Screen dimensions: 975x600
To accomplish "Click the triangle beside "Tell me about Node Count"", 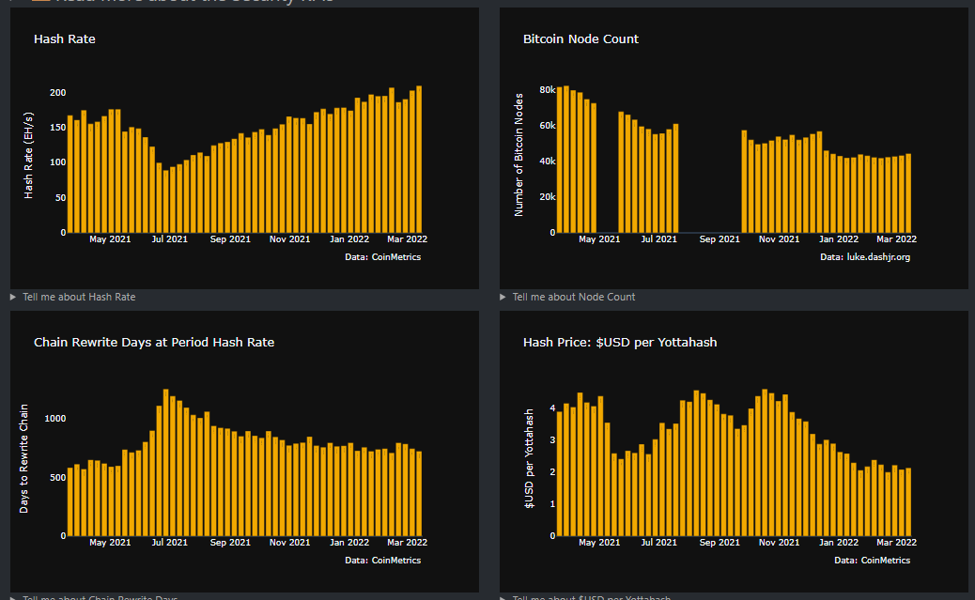I will (502, 297).
